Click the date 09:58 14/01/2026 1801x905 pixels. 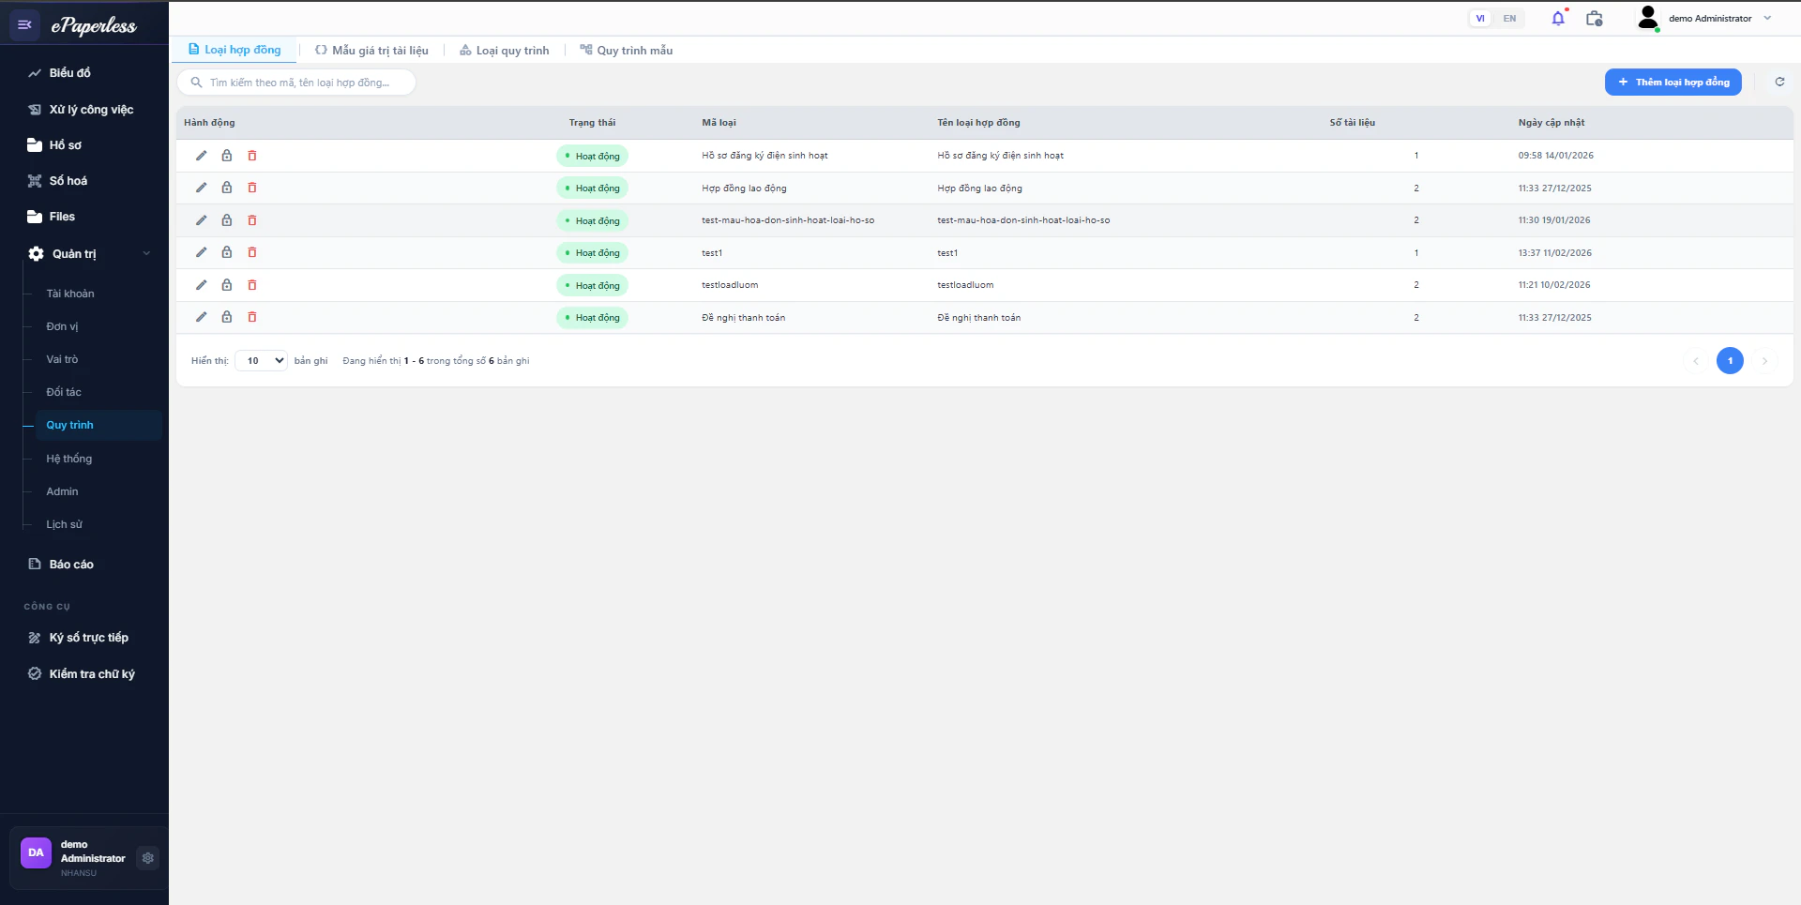tap(1555, 156)
